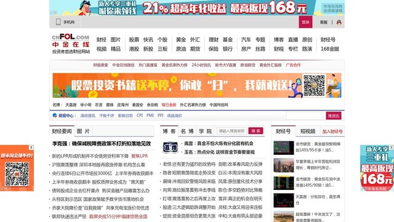
Task: Switch to 短视频 tab
Action: 308,131
